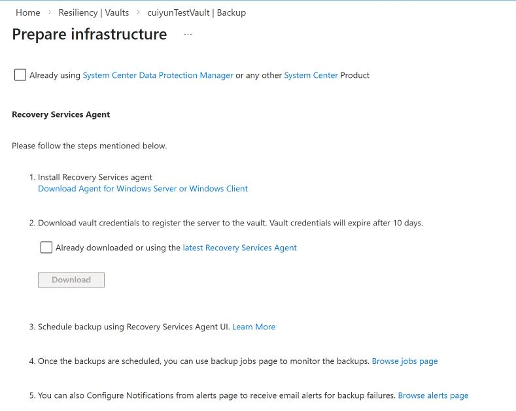Open the Browse jobs page link
The width and height of the screenshot is (516, 411).
click(x=405, y=361)
